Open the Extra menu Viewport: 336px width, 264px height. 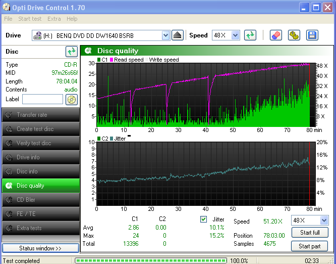click(54, 19)
